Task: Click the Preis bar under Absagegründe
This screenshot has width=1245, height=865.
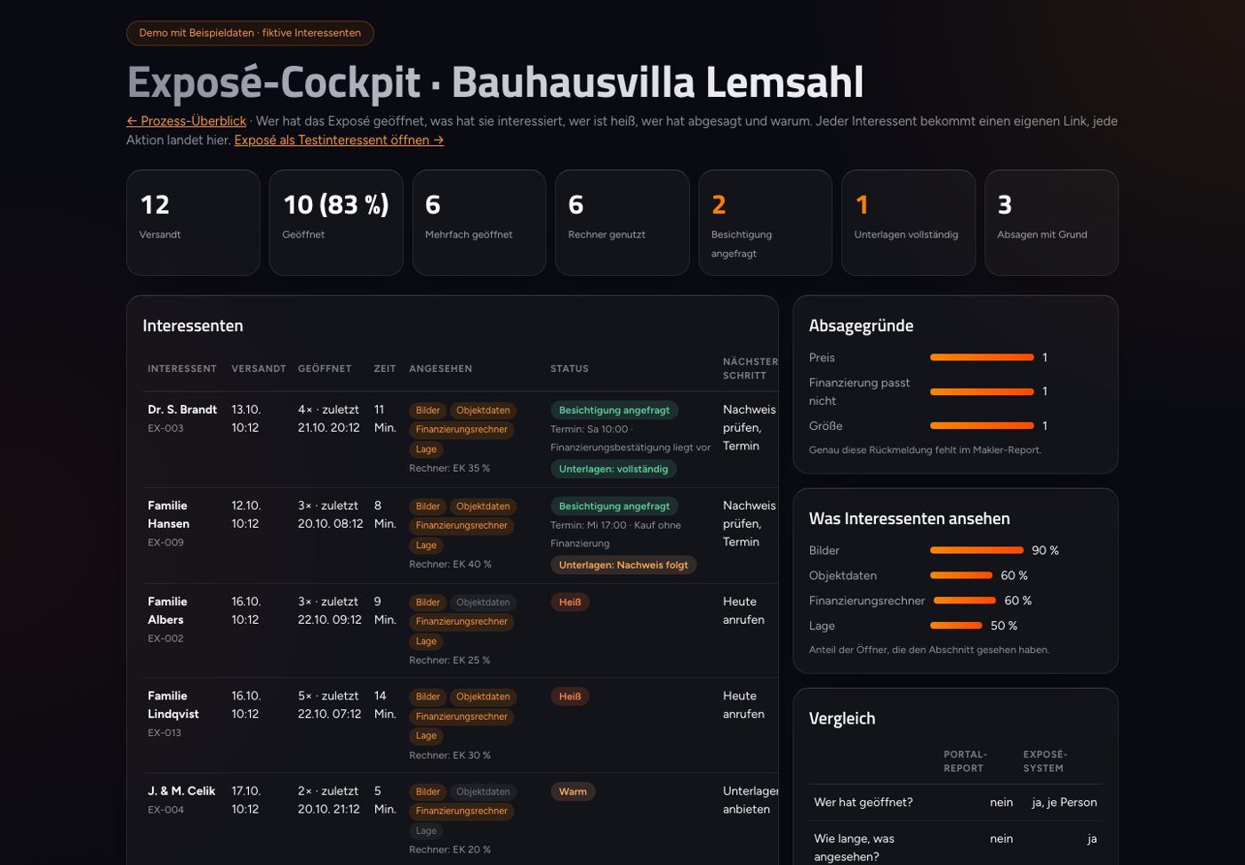Action: pos(982,358)
